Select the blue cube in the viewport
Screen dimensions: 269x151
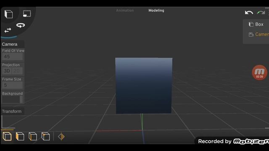[144, 86]
